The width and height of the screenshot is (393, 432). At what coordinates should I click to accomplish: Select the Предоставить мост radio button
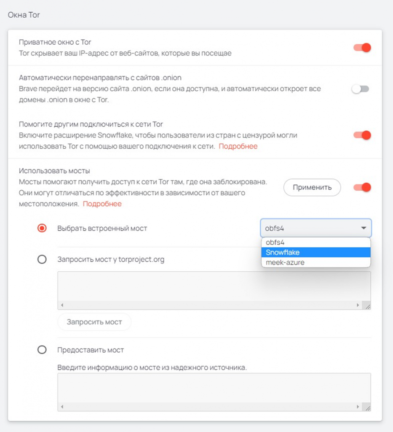[42, 350]
